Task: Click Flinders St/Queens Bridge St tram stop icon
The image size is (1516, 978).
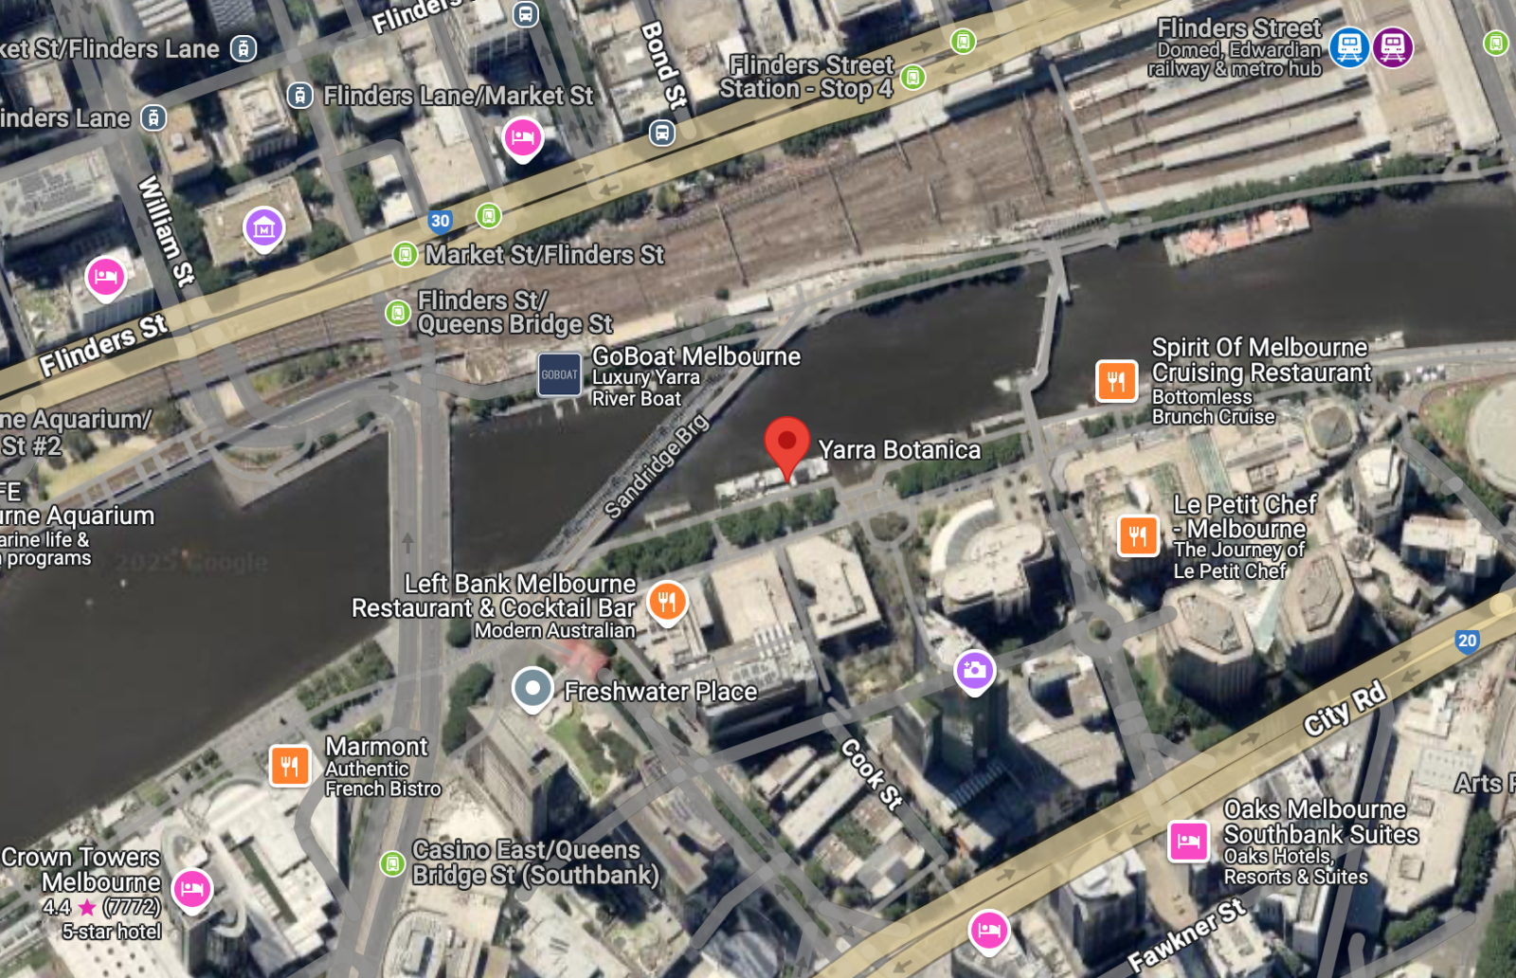Action: coord(398,312)
